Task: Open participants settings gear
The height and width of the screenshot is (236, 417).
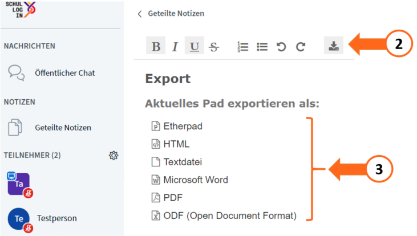Action: click(x=114, y=155)
